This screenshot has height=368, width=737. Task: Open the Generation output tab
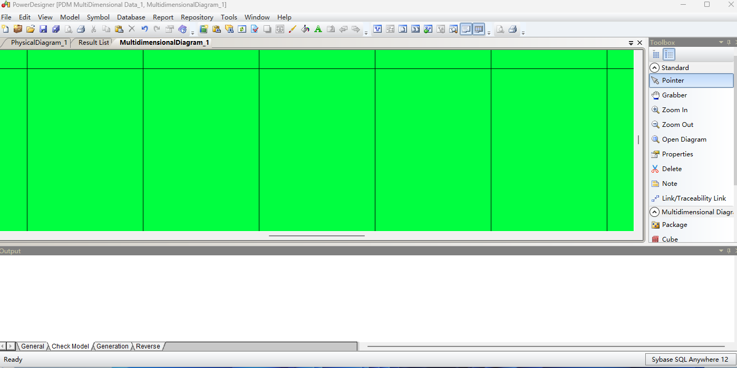pos(112,346)
